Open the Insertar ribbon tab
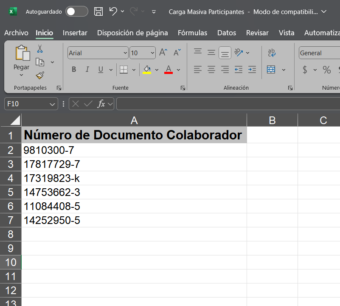 [75, 33]
